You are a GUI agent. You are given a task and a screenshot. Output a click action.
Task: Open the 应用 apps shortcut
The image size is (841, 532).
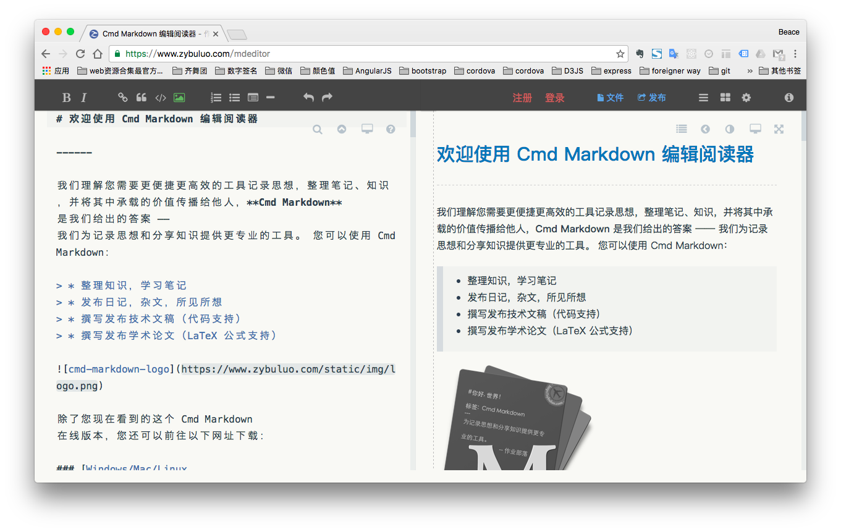(x=56, y=70)
